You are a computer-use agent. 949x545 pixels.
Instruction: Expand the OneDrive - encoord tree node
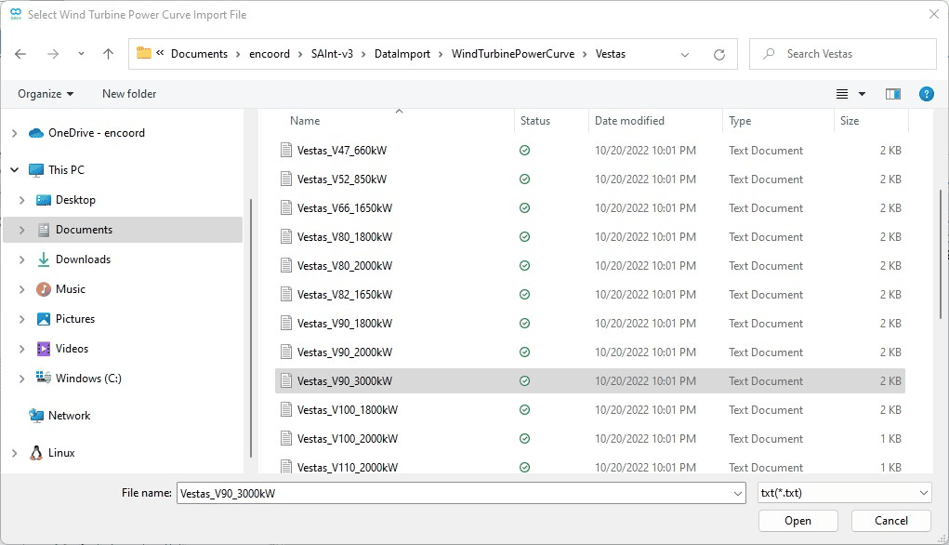coord(14,133)
